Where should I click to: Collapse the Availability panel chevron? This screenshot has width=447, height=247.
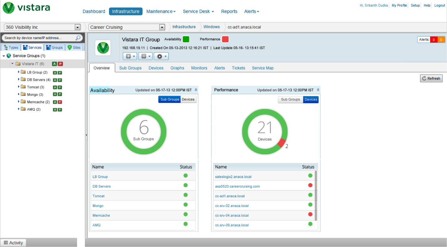pyautogui.click(x=196, y=90)
